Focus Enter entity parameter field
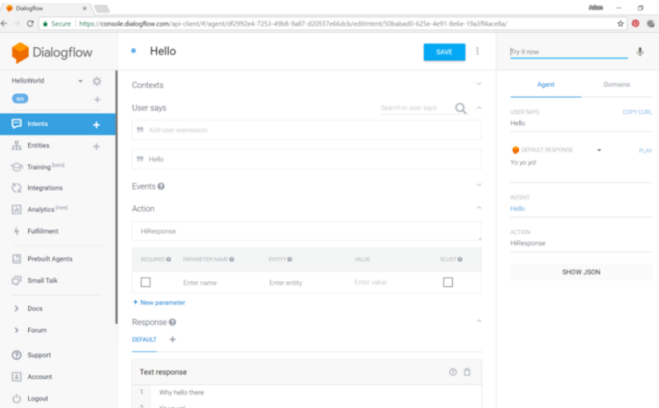This screenshot has height=408, width=659. click(286, 283)
